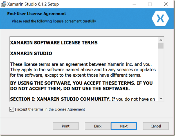
Task: Toggle the accept terms checkbox
Action: tap(12, 109)
